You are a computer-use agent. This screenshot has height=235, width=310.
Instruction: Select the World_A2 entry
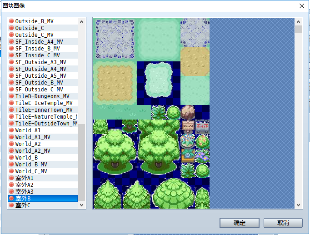43,144
